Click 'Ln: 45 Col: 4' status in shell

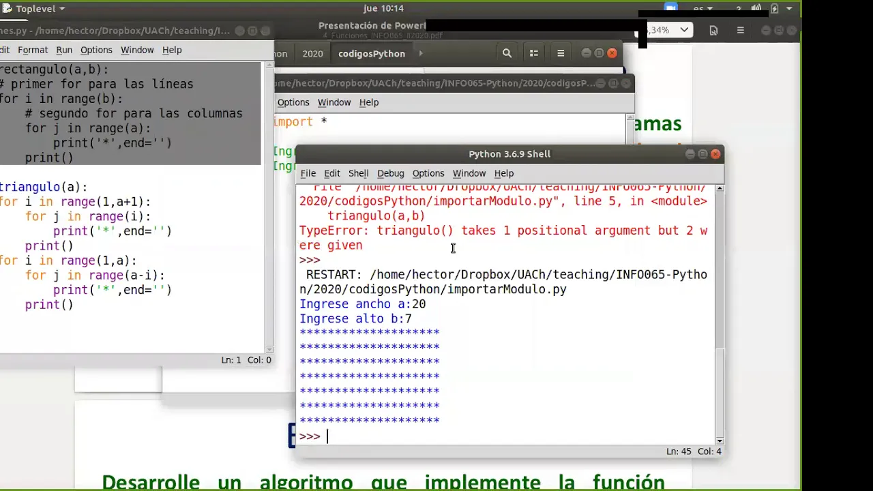pos(694,451)
